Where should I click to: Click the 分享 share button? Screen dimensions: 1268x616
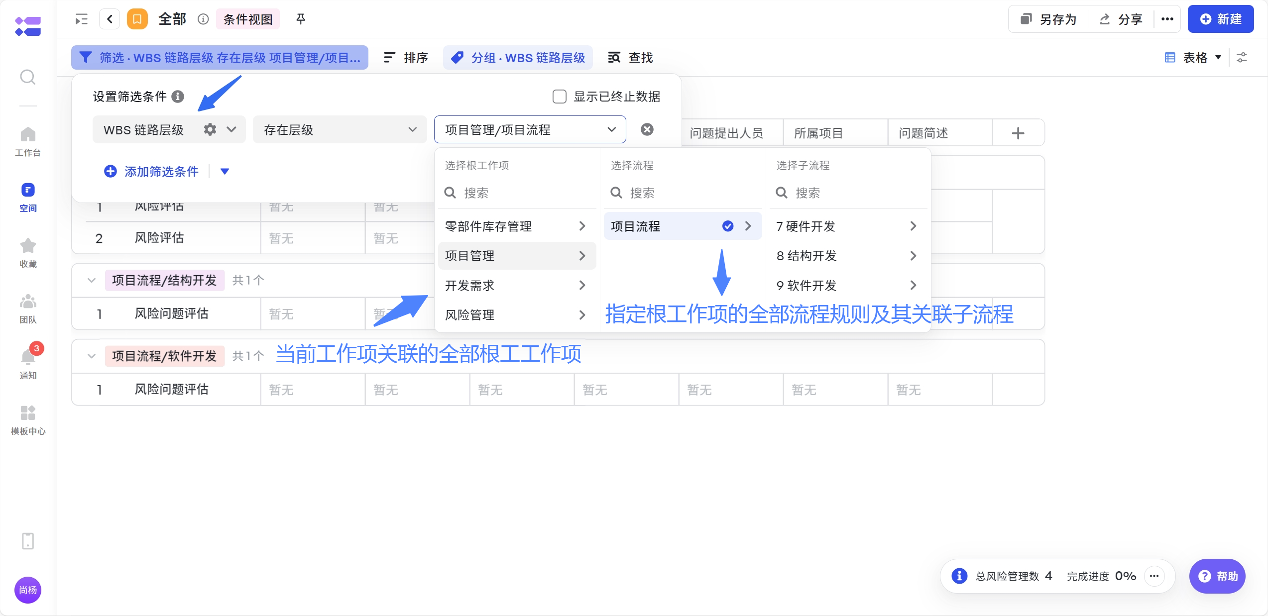point(1120,19)
